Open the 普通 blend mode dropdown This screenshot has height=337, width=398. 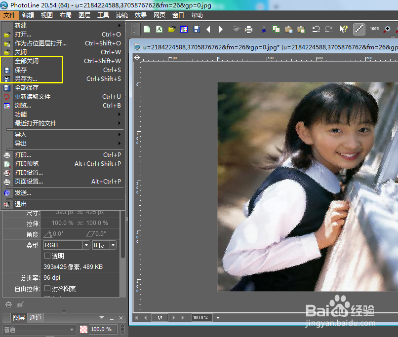tap(72, 329)
